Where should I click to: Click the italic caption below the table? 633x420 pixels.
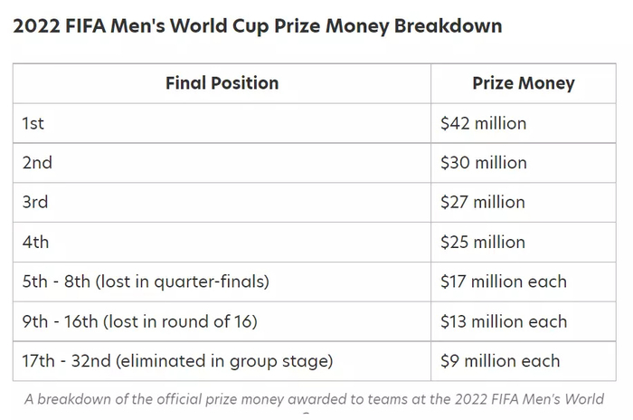[x=315, y=400]
